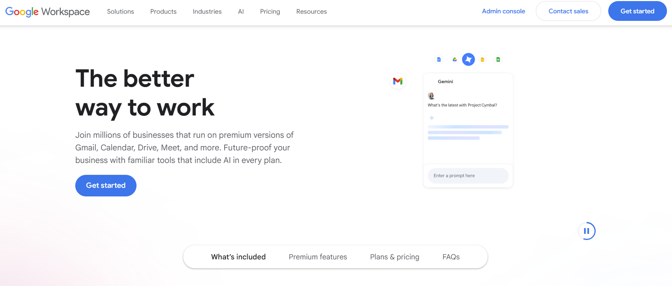Click the Contact sales button
Screen dimensions: 672x286
(568, 11)
